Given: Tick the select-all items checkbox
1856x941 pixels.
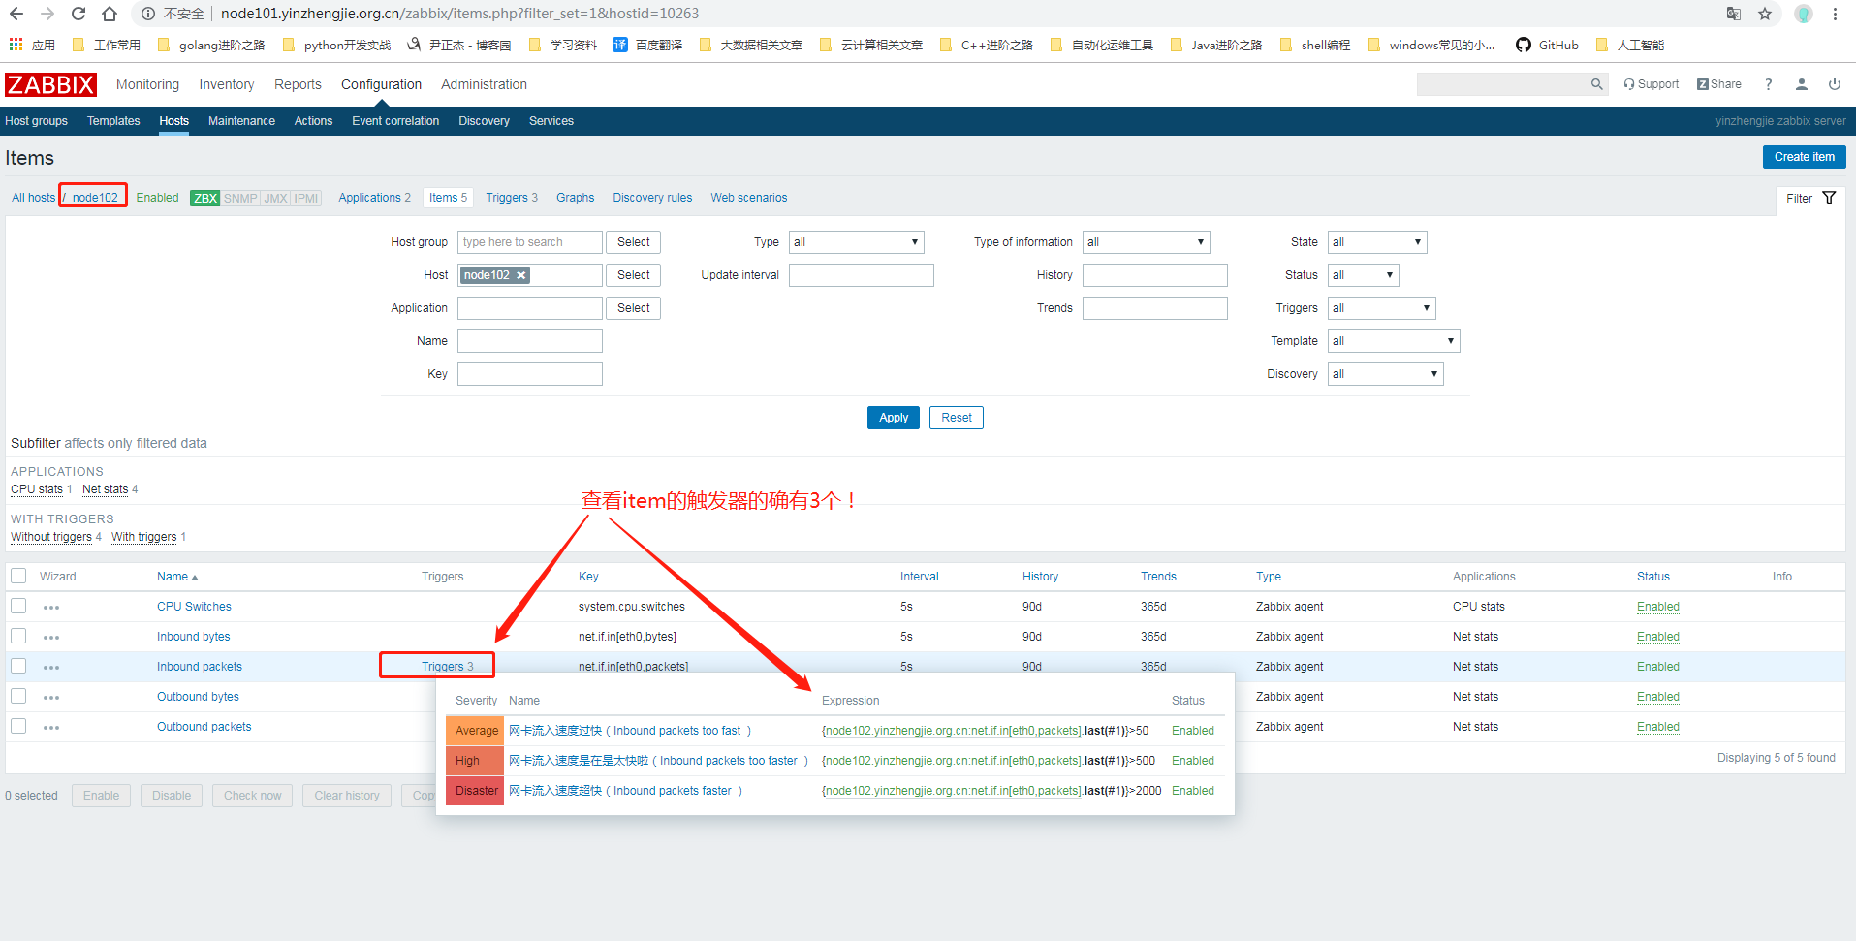Looking at the screenshot, I should 18,576.
